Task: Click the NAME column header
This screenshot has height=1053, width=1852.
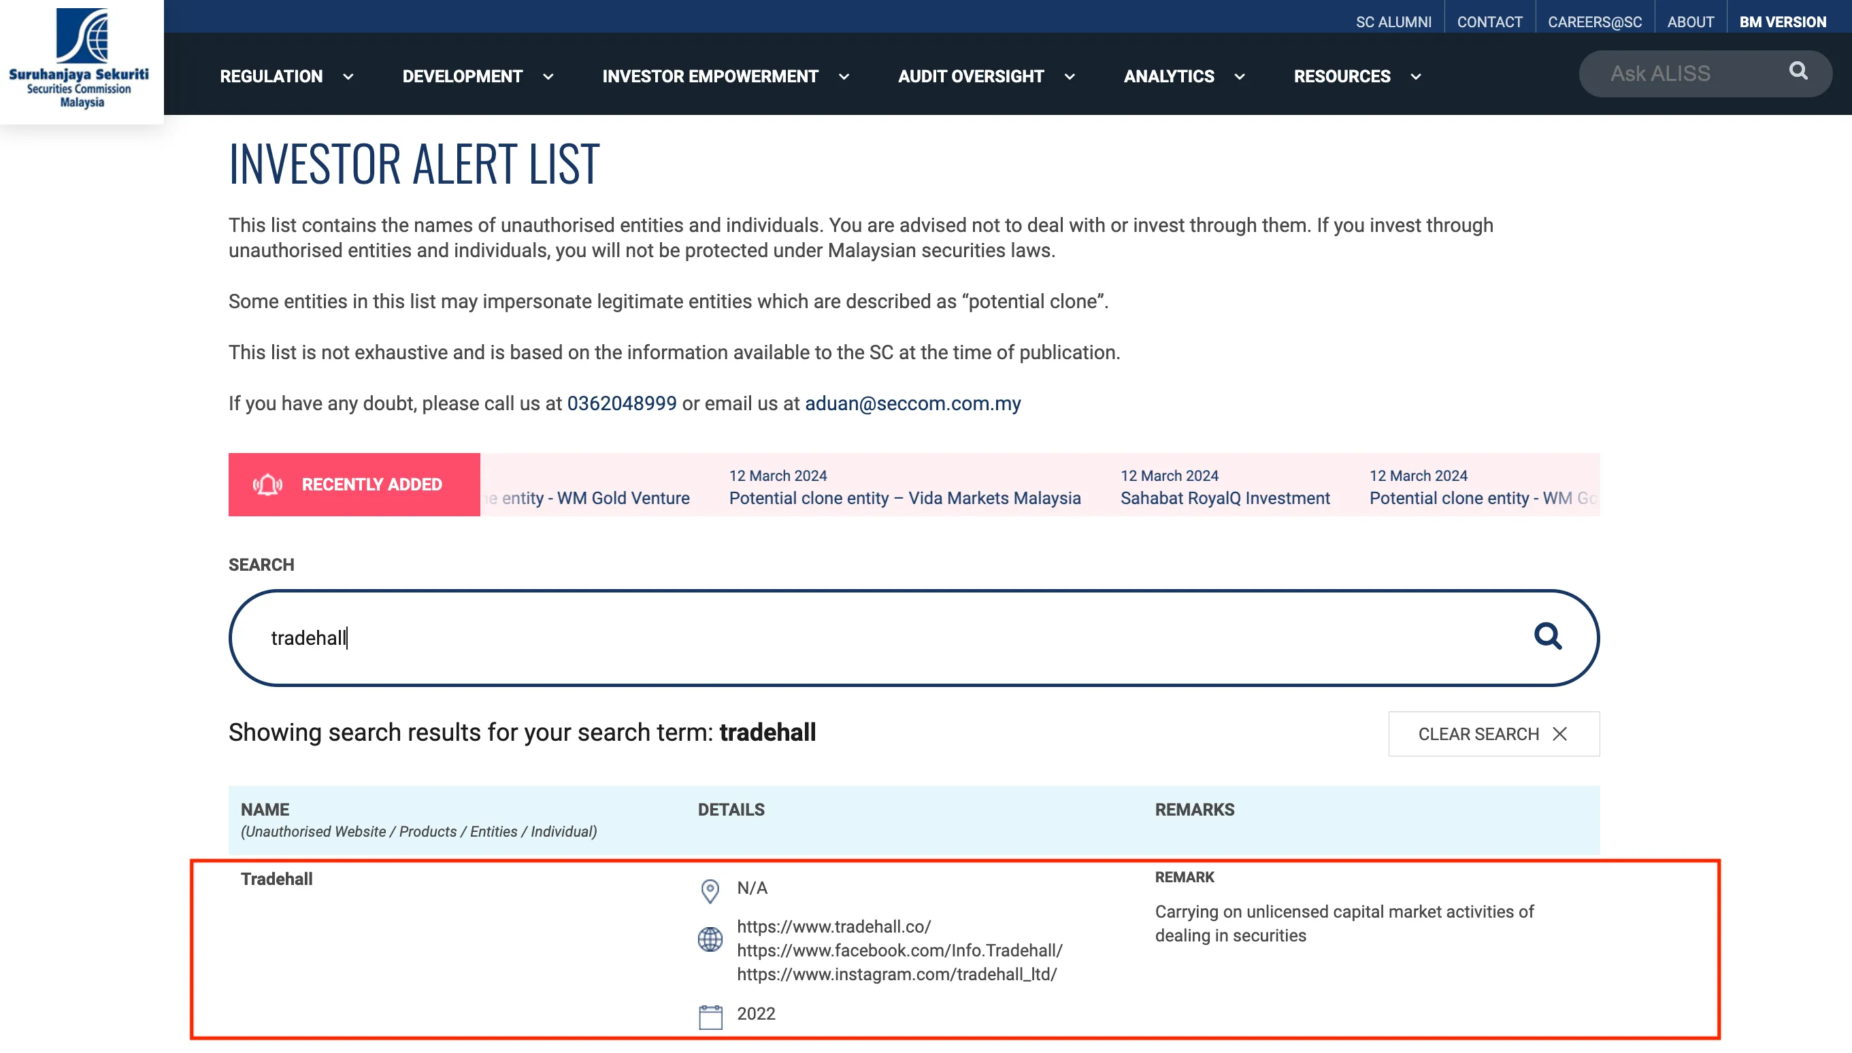Action: pyautogui.click(x=265, y=810)
